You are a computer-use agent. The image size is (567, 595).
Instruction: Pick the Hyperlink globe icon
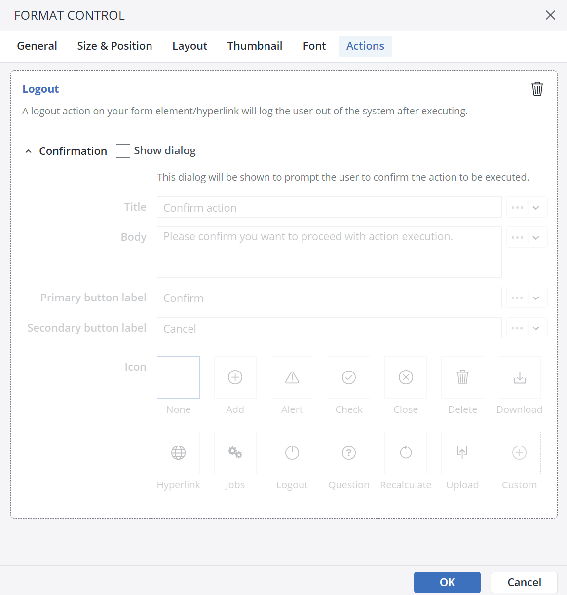coord(178,452)
